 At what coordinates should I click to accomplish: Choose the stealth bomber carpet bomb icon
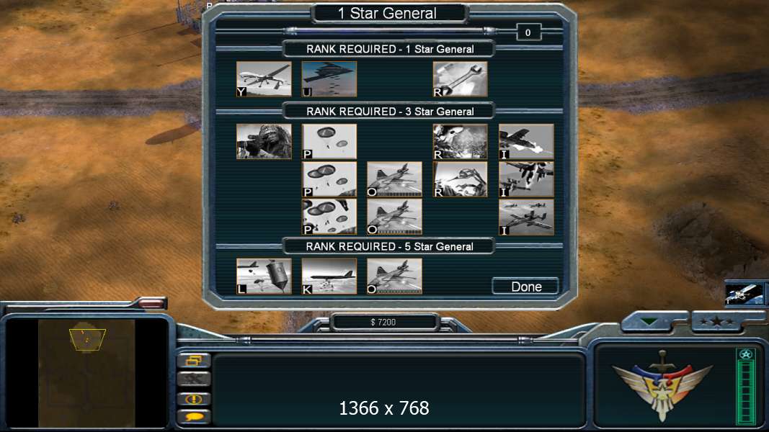pos(329,79)
